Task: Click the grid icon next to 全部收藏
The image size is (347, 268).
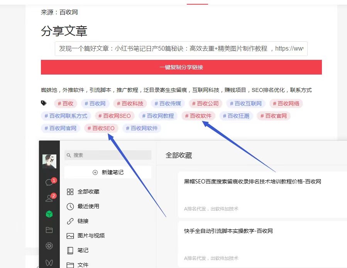Action: tap(70, 192)
